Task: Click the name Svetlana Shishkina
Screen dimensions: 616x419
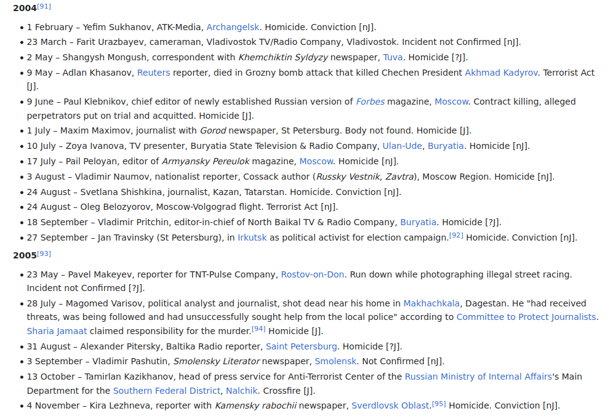Action: [121, 192]
